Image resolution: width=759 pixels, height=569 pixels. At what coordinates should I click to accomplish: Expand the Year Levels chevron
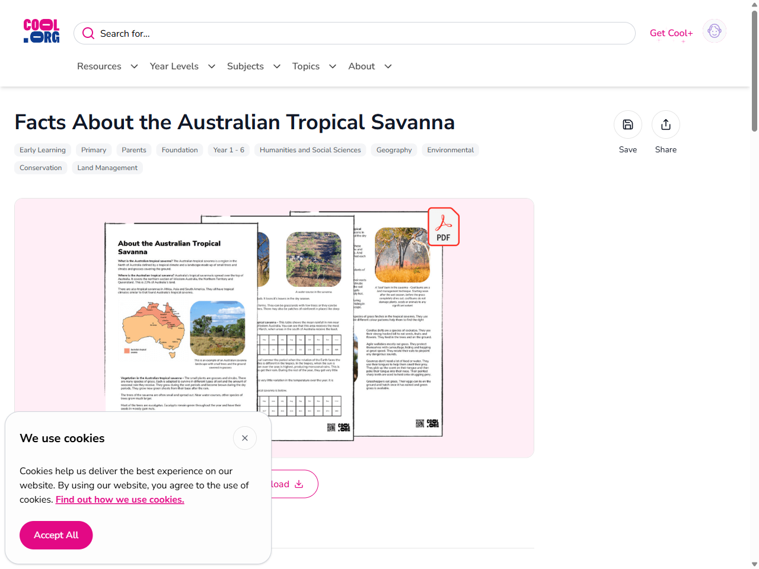click(212, 66)
